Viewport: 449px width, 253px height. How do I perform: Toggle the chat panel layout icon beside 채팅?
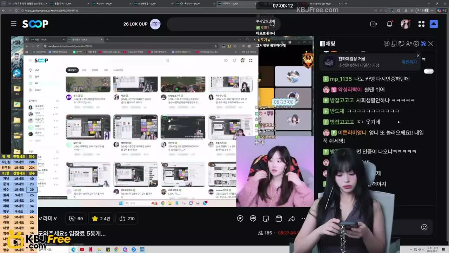322,44
